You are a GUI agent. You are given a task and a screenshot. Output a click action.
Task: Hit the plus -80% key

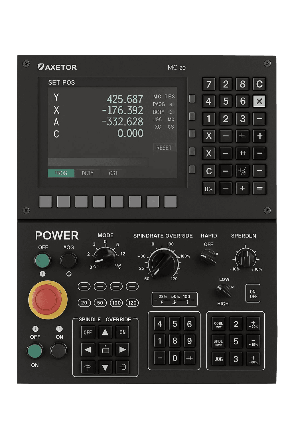[253, 359]
